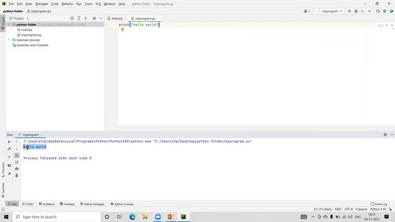Start debugging with the green bug icon

click(x=356, y=11)
